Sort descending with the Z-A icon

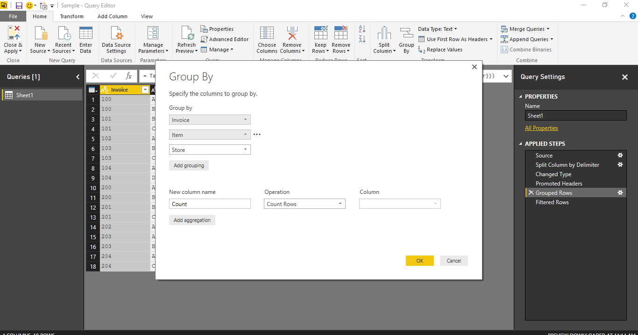(362, 39)
